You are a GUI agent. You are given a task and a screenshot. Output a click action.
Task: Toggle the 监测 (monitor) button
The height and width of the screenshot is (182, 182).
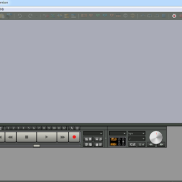tap(88, 139)
